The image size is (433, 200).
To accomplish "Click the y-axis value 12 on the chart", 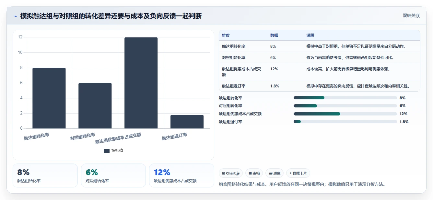I will click(x=20, y=37).
